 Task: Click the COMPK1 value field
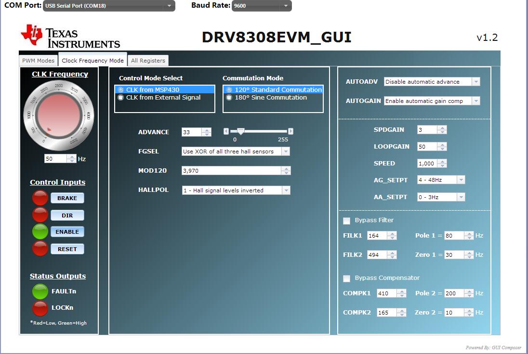(386, 293)
